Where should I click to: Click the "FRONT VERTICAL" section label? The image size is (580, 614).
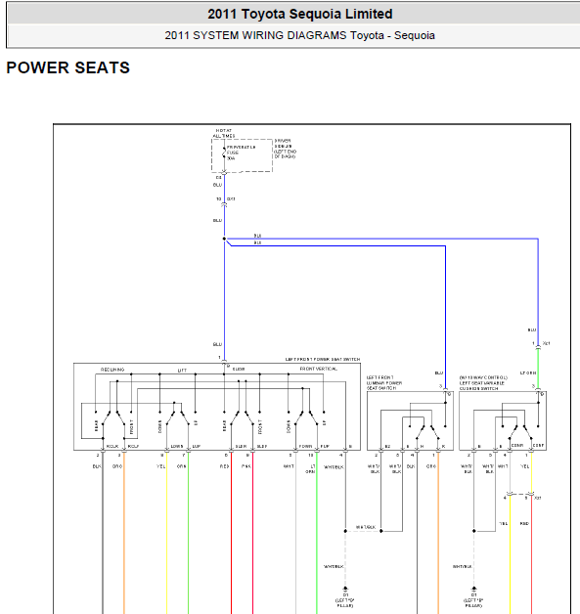click(319, 369)
